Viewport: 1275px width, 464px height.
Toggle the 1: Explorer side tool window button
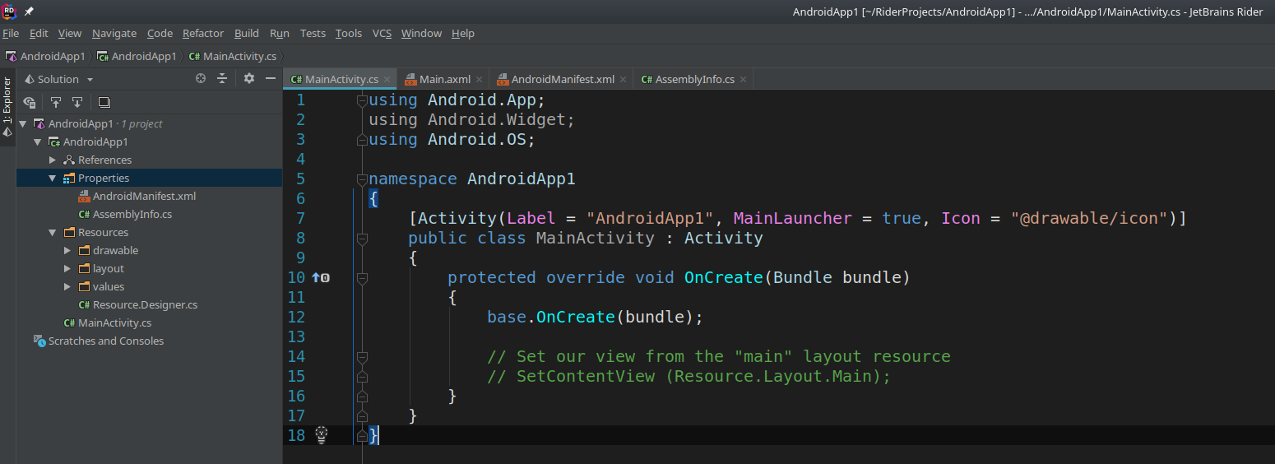point(7,107)
